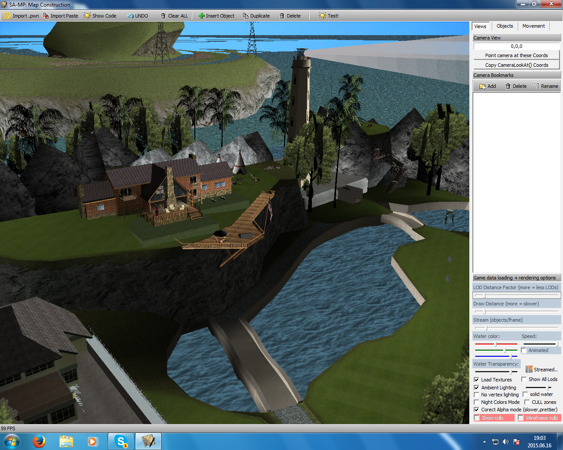The image size is (563, 450).
Task: Click the network icon in the tray
Action: (x=495, y=442)
